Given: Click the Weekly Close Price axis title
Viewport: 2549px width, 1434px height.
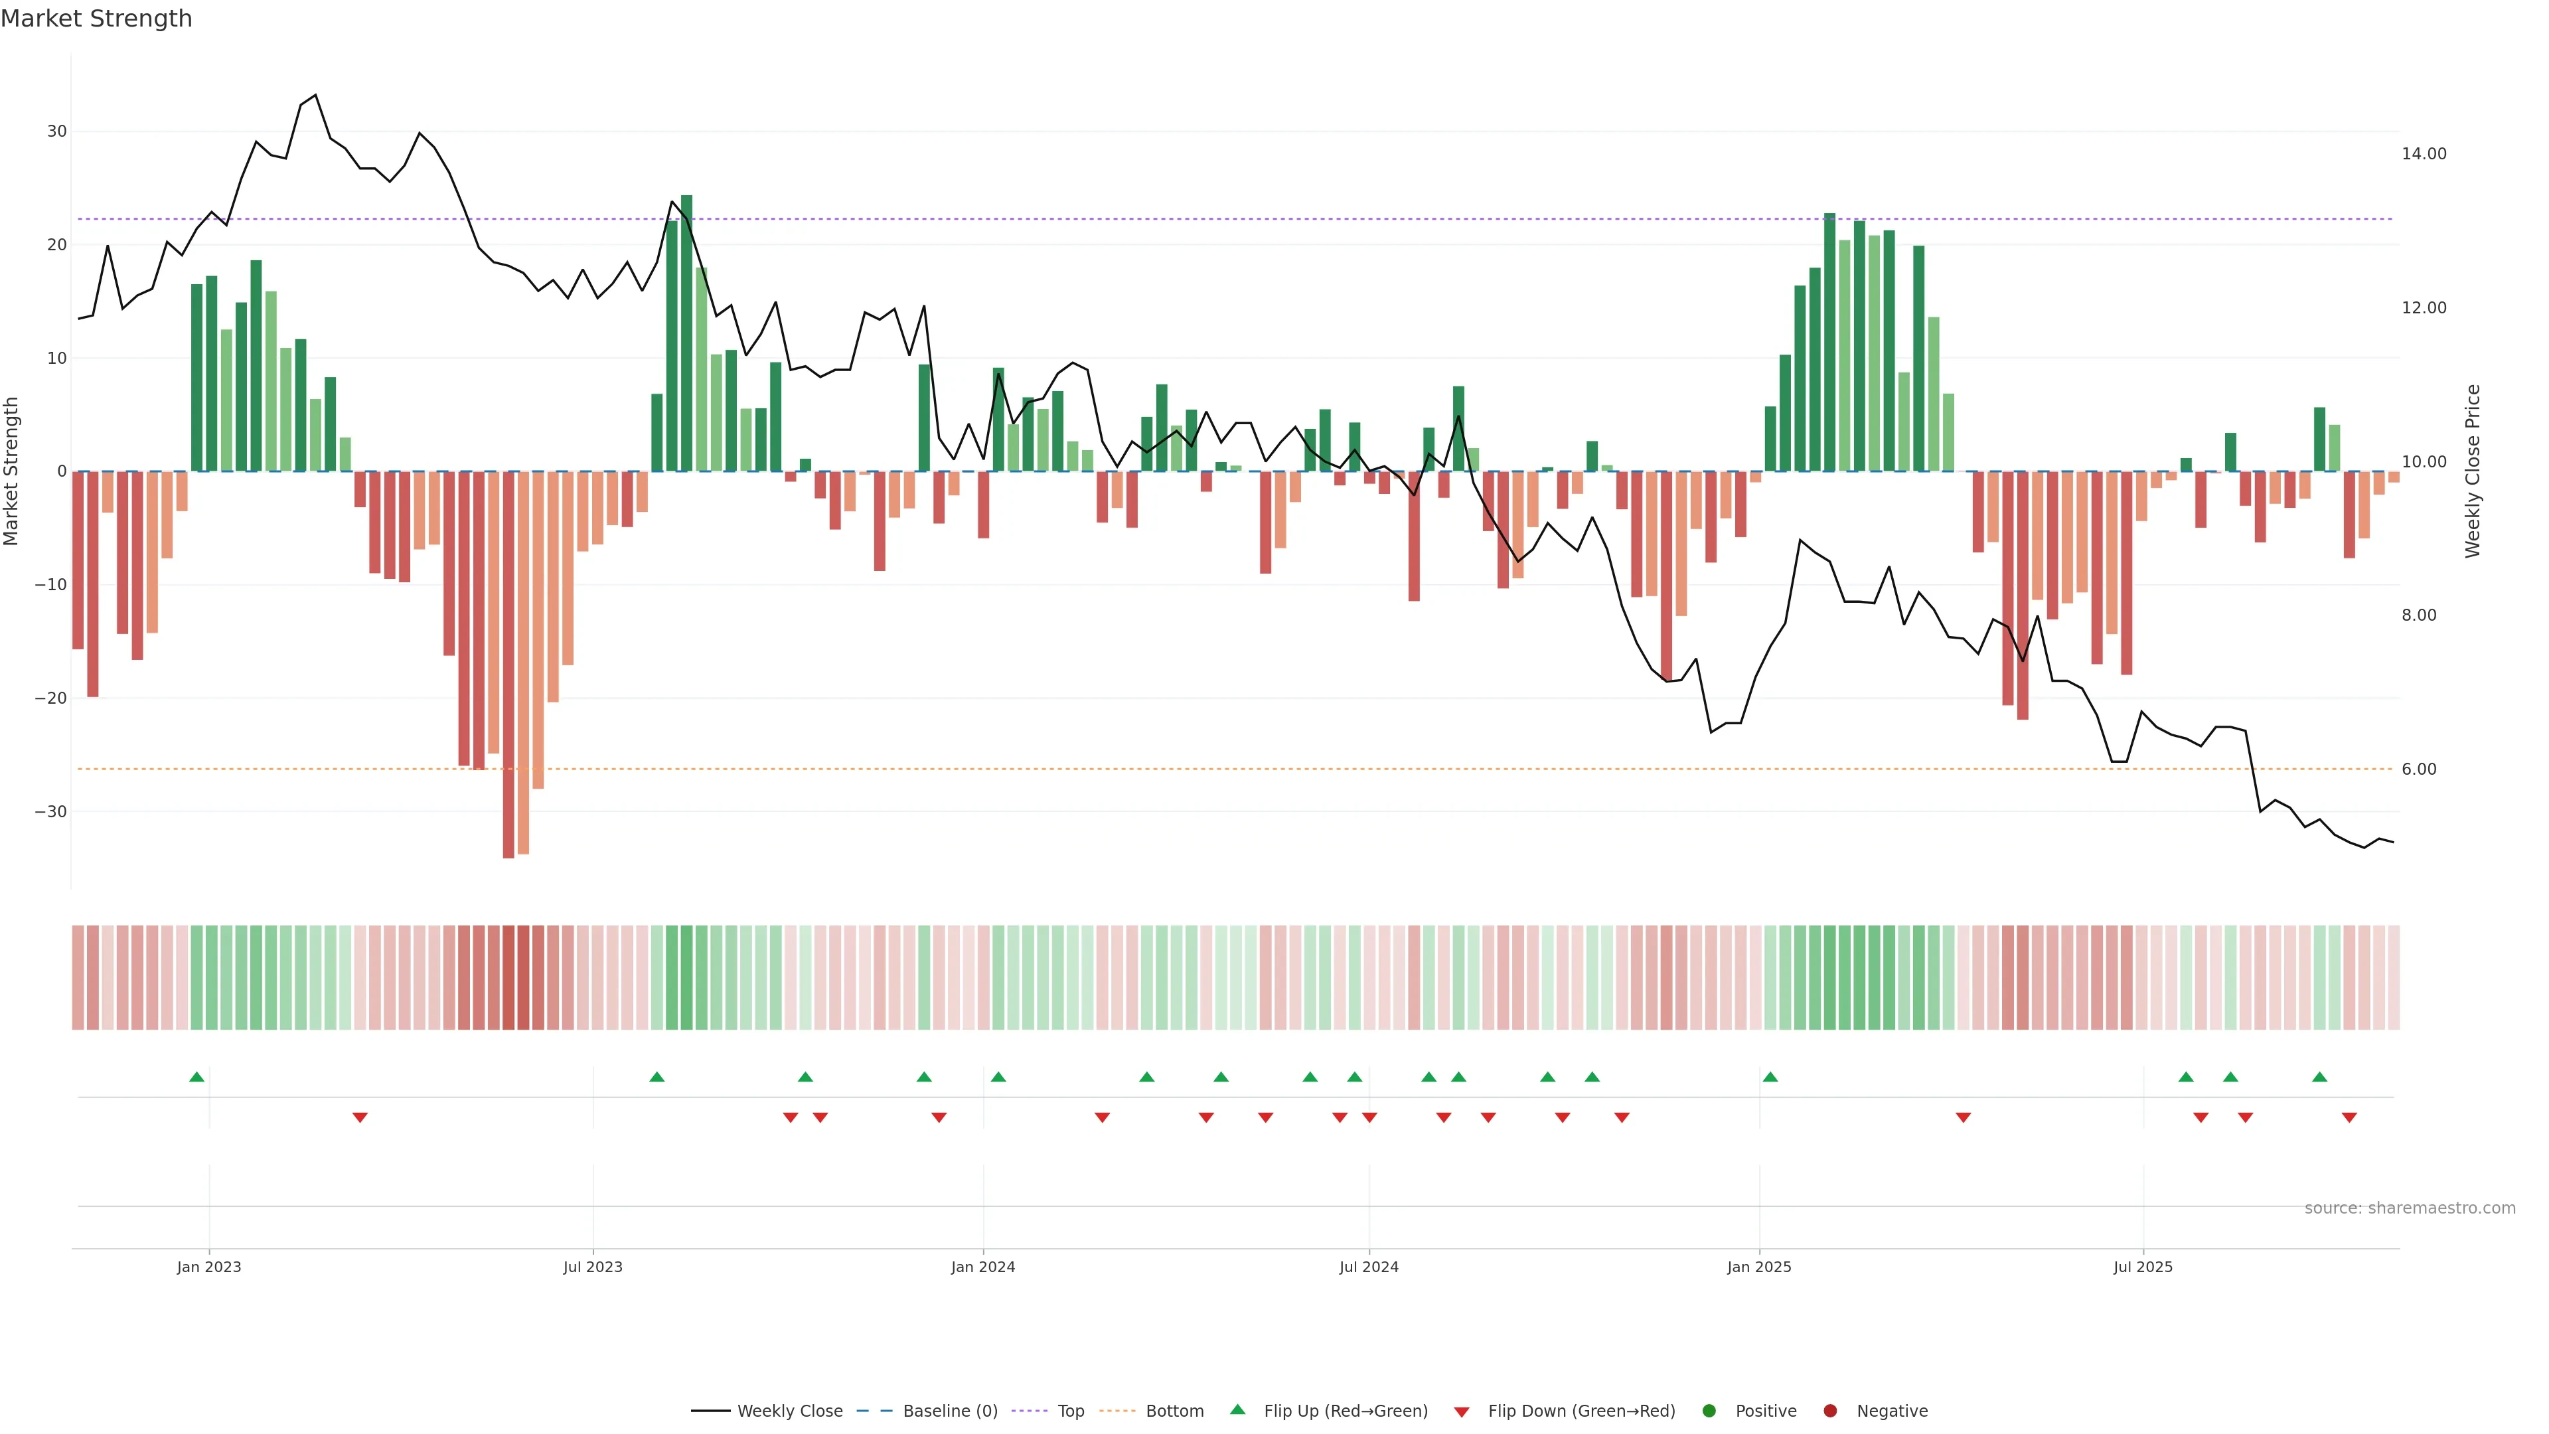Looking at the screenshot, I should click(2473, 471).
